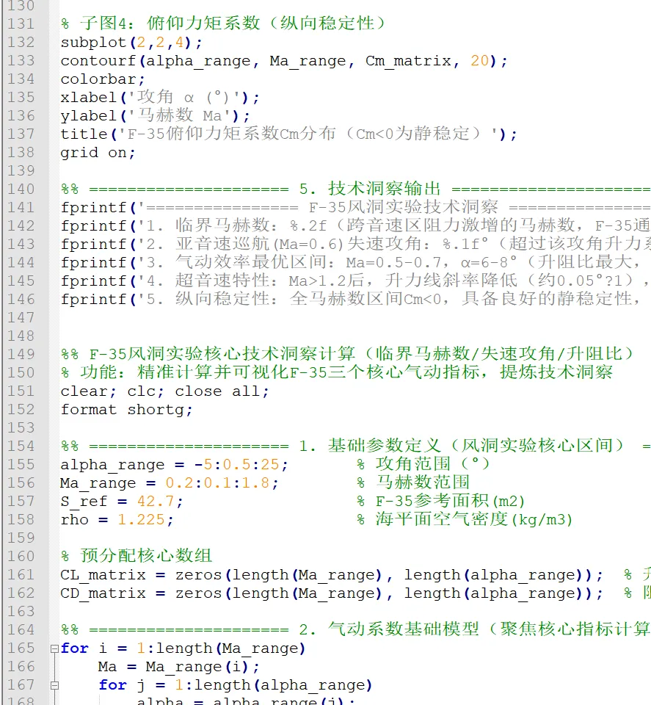Click the 'clear; clc; close all;' line

[x=164, y=391]
